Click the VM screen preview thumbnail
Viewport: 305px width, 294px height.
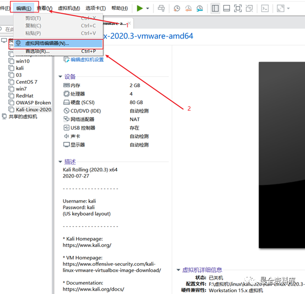coord(282,155)
